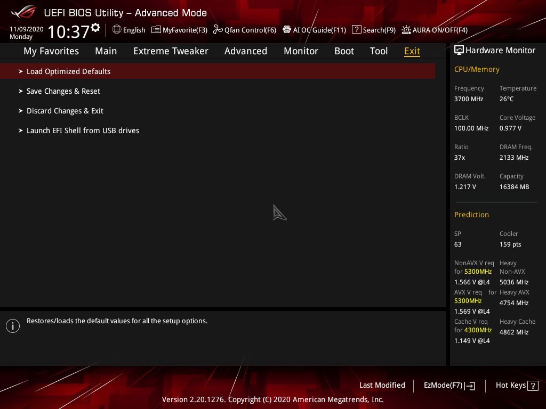Click the Cooler value 159 pts
546x409 pixels.
tap(510, 244)
